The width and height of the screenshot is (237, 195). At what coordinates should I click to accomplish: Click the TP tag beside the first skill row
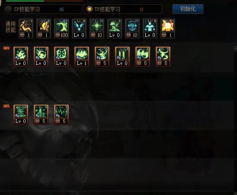6,48
